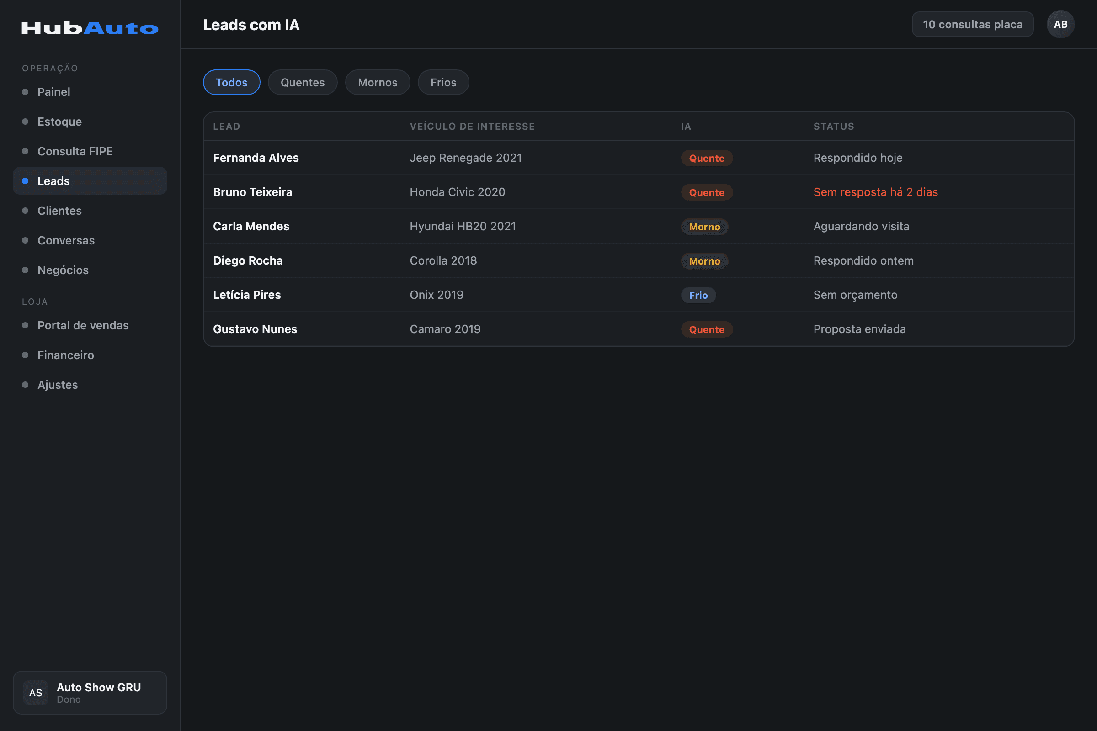Click Quente badge for Gustavo Nunes
The height and width of the screenshot is (731, 1097).
point(707,329)
